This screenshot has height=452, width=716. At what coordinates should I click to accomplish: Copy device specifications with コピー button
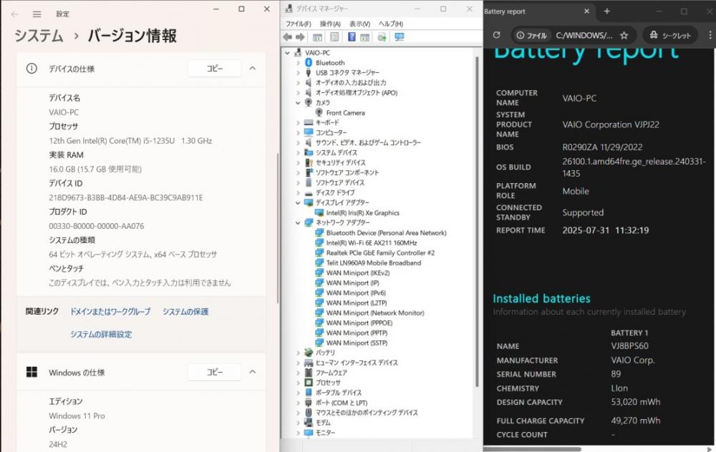pyautogui.click(x=214, y=69)
